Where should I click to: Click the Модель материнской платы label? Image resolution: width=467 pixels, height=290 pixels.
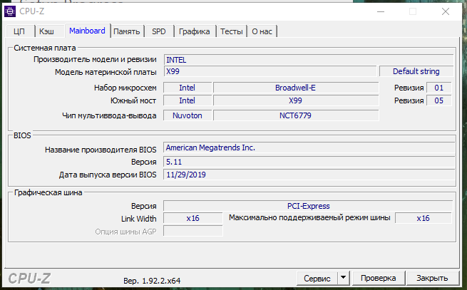pyautogui.click(x=106, y=72)
